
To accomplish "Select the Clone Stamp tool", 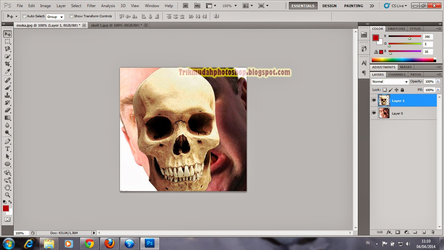I will click(x=7, y=95).
